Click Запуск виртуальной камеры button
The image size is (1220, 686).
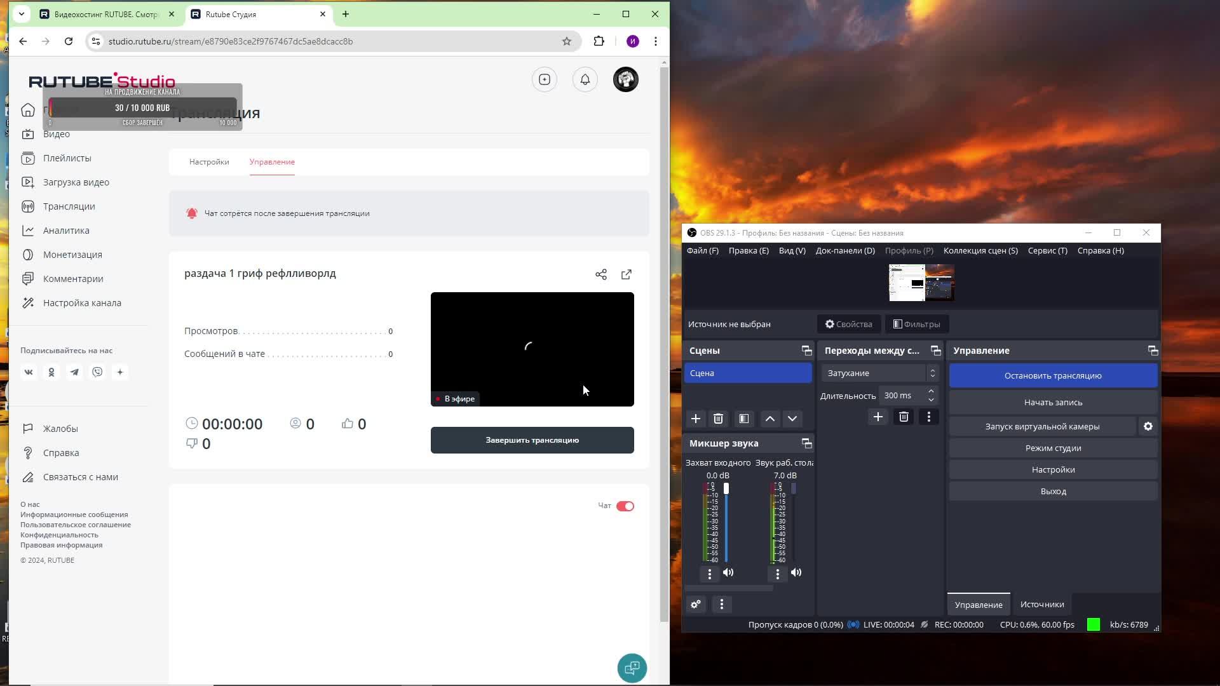point(1042,427)
